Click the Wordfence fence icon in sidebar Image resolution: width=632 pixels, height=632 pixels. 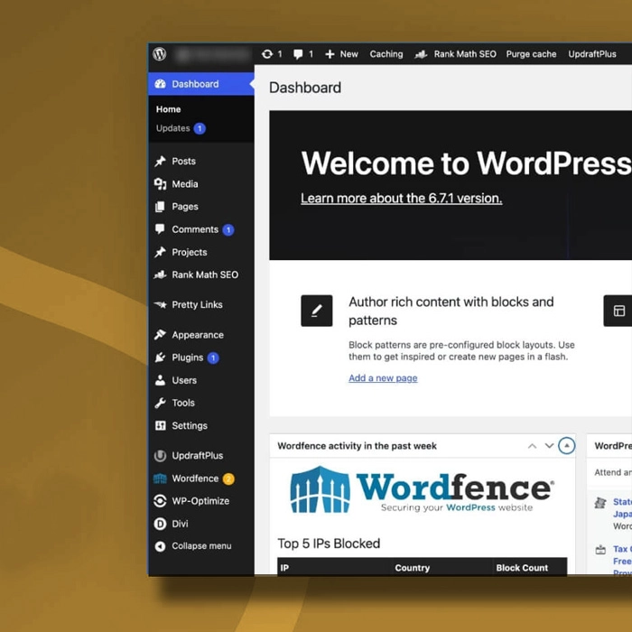click(160, 479)
